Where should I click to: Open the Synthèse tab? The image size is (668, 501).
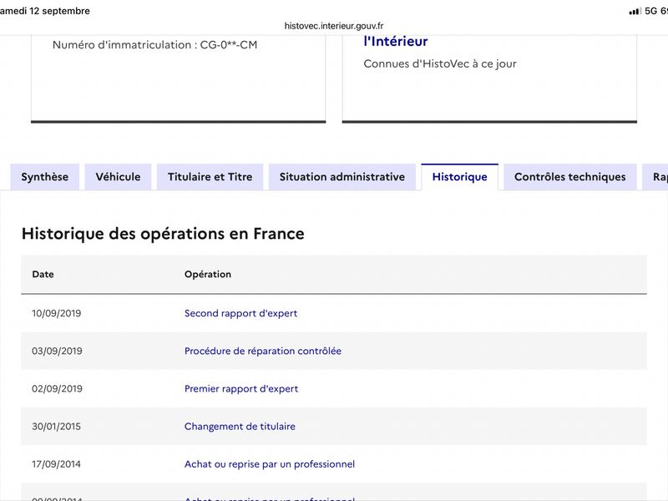[45, 177]
